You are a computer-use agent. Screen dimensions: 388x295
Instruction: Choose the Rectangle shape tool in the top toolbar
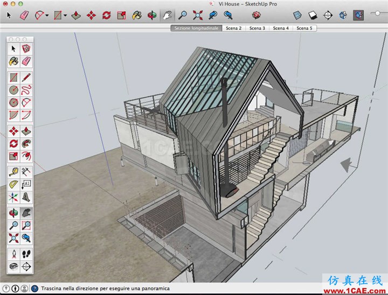pyautogui.click(x=58, y=15)
